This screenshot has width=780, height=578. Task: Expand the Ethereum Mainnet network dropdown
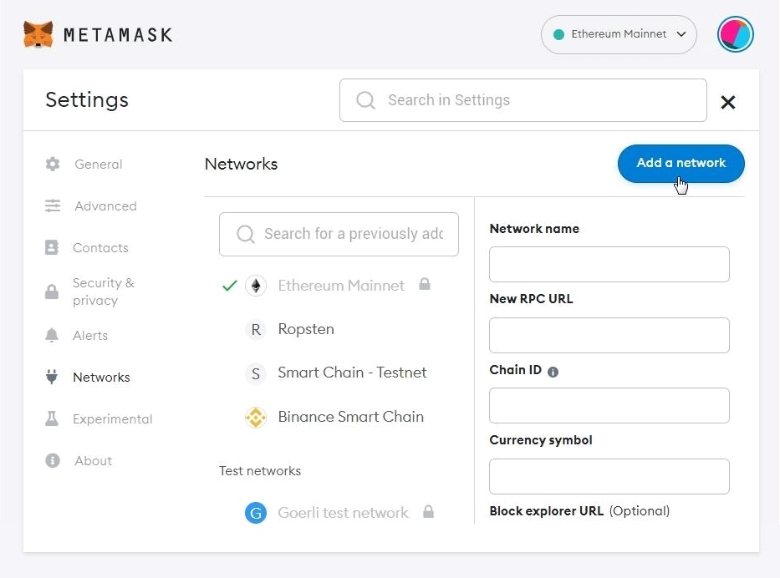(x=619, y=34)
